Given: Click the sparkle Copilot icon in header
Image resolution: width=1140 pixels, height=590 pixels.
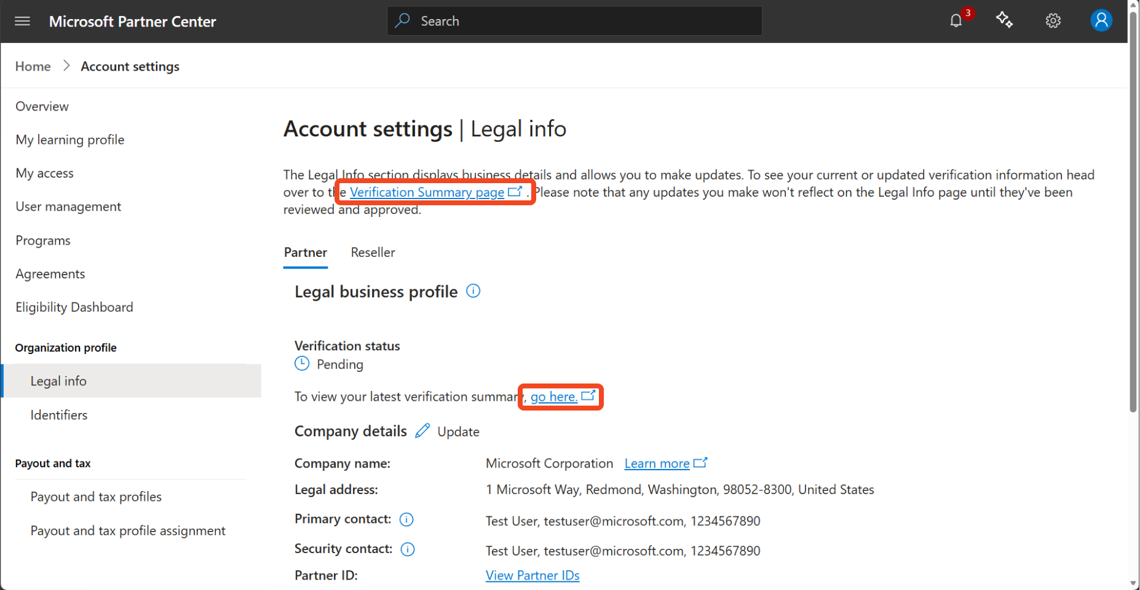Looking at the screenshot, I should pyautogui.click(x=1005, y=20).
